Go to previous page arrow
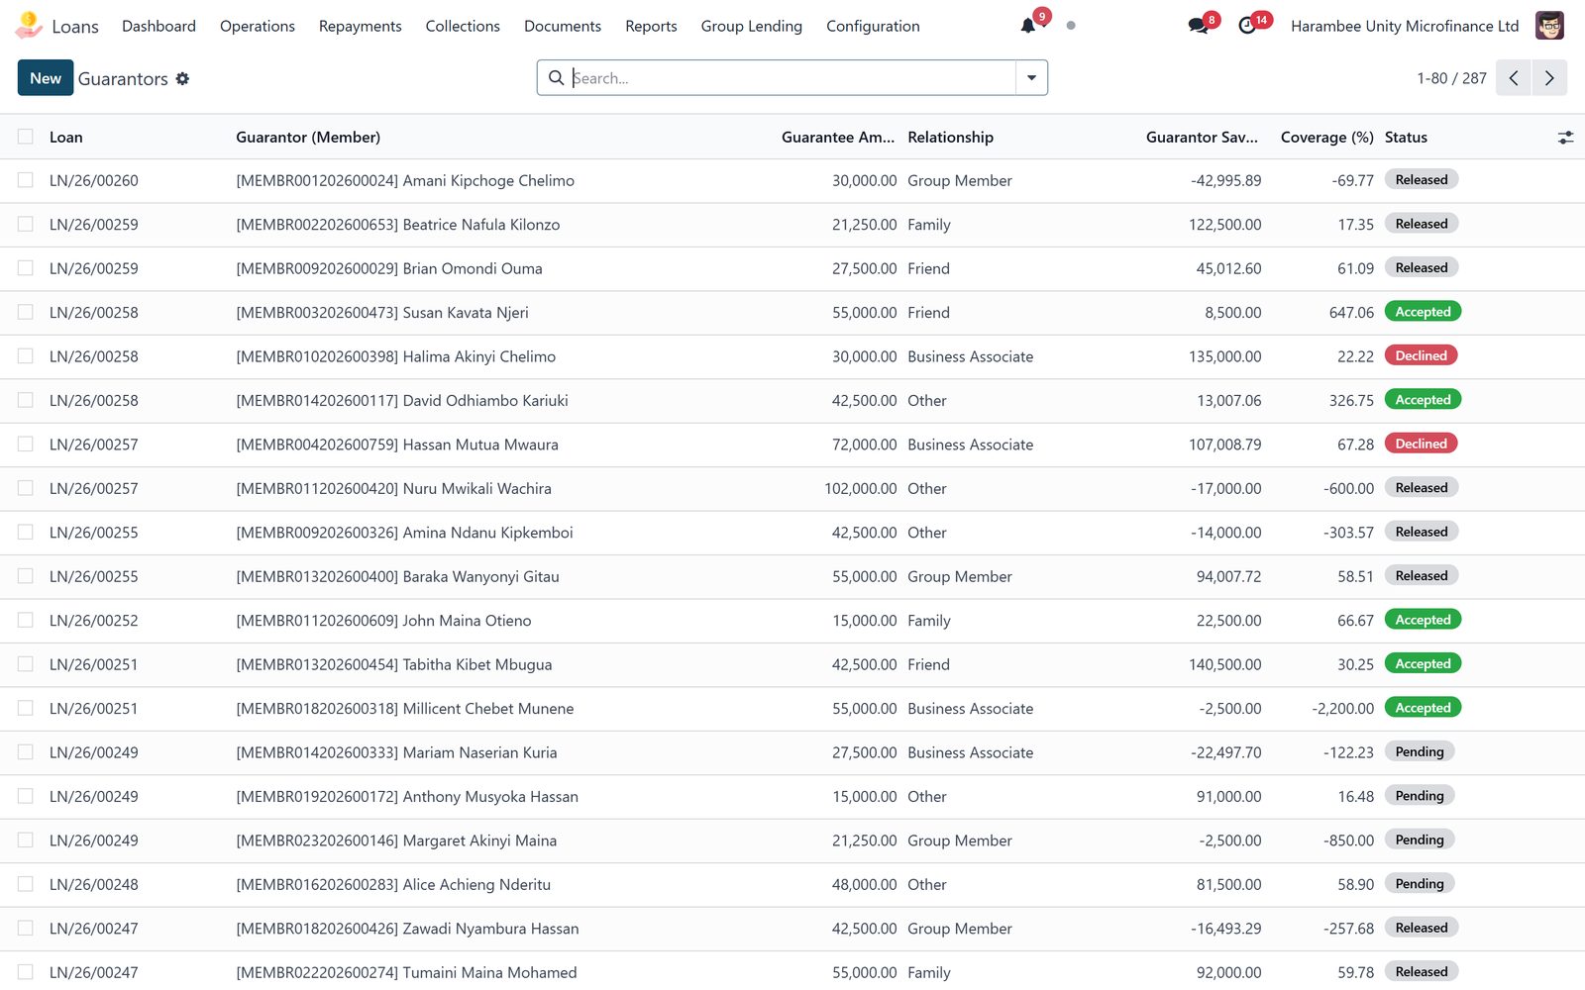The image size is (1585, 990). point(1514,78)
